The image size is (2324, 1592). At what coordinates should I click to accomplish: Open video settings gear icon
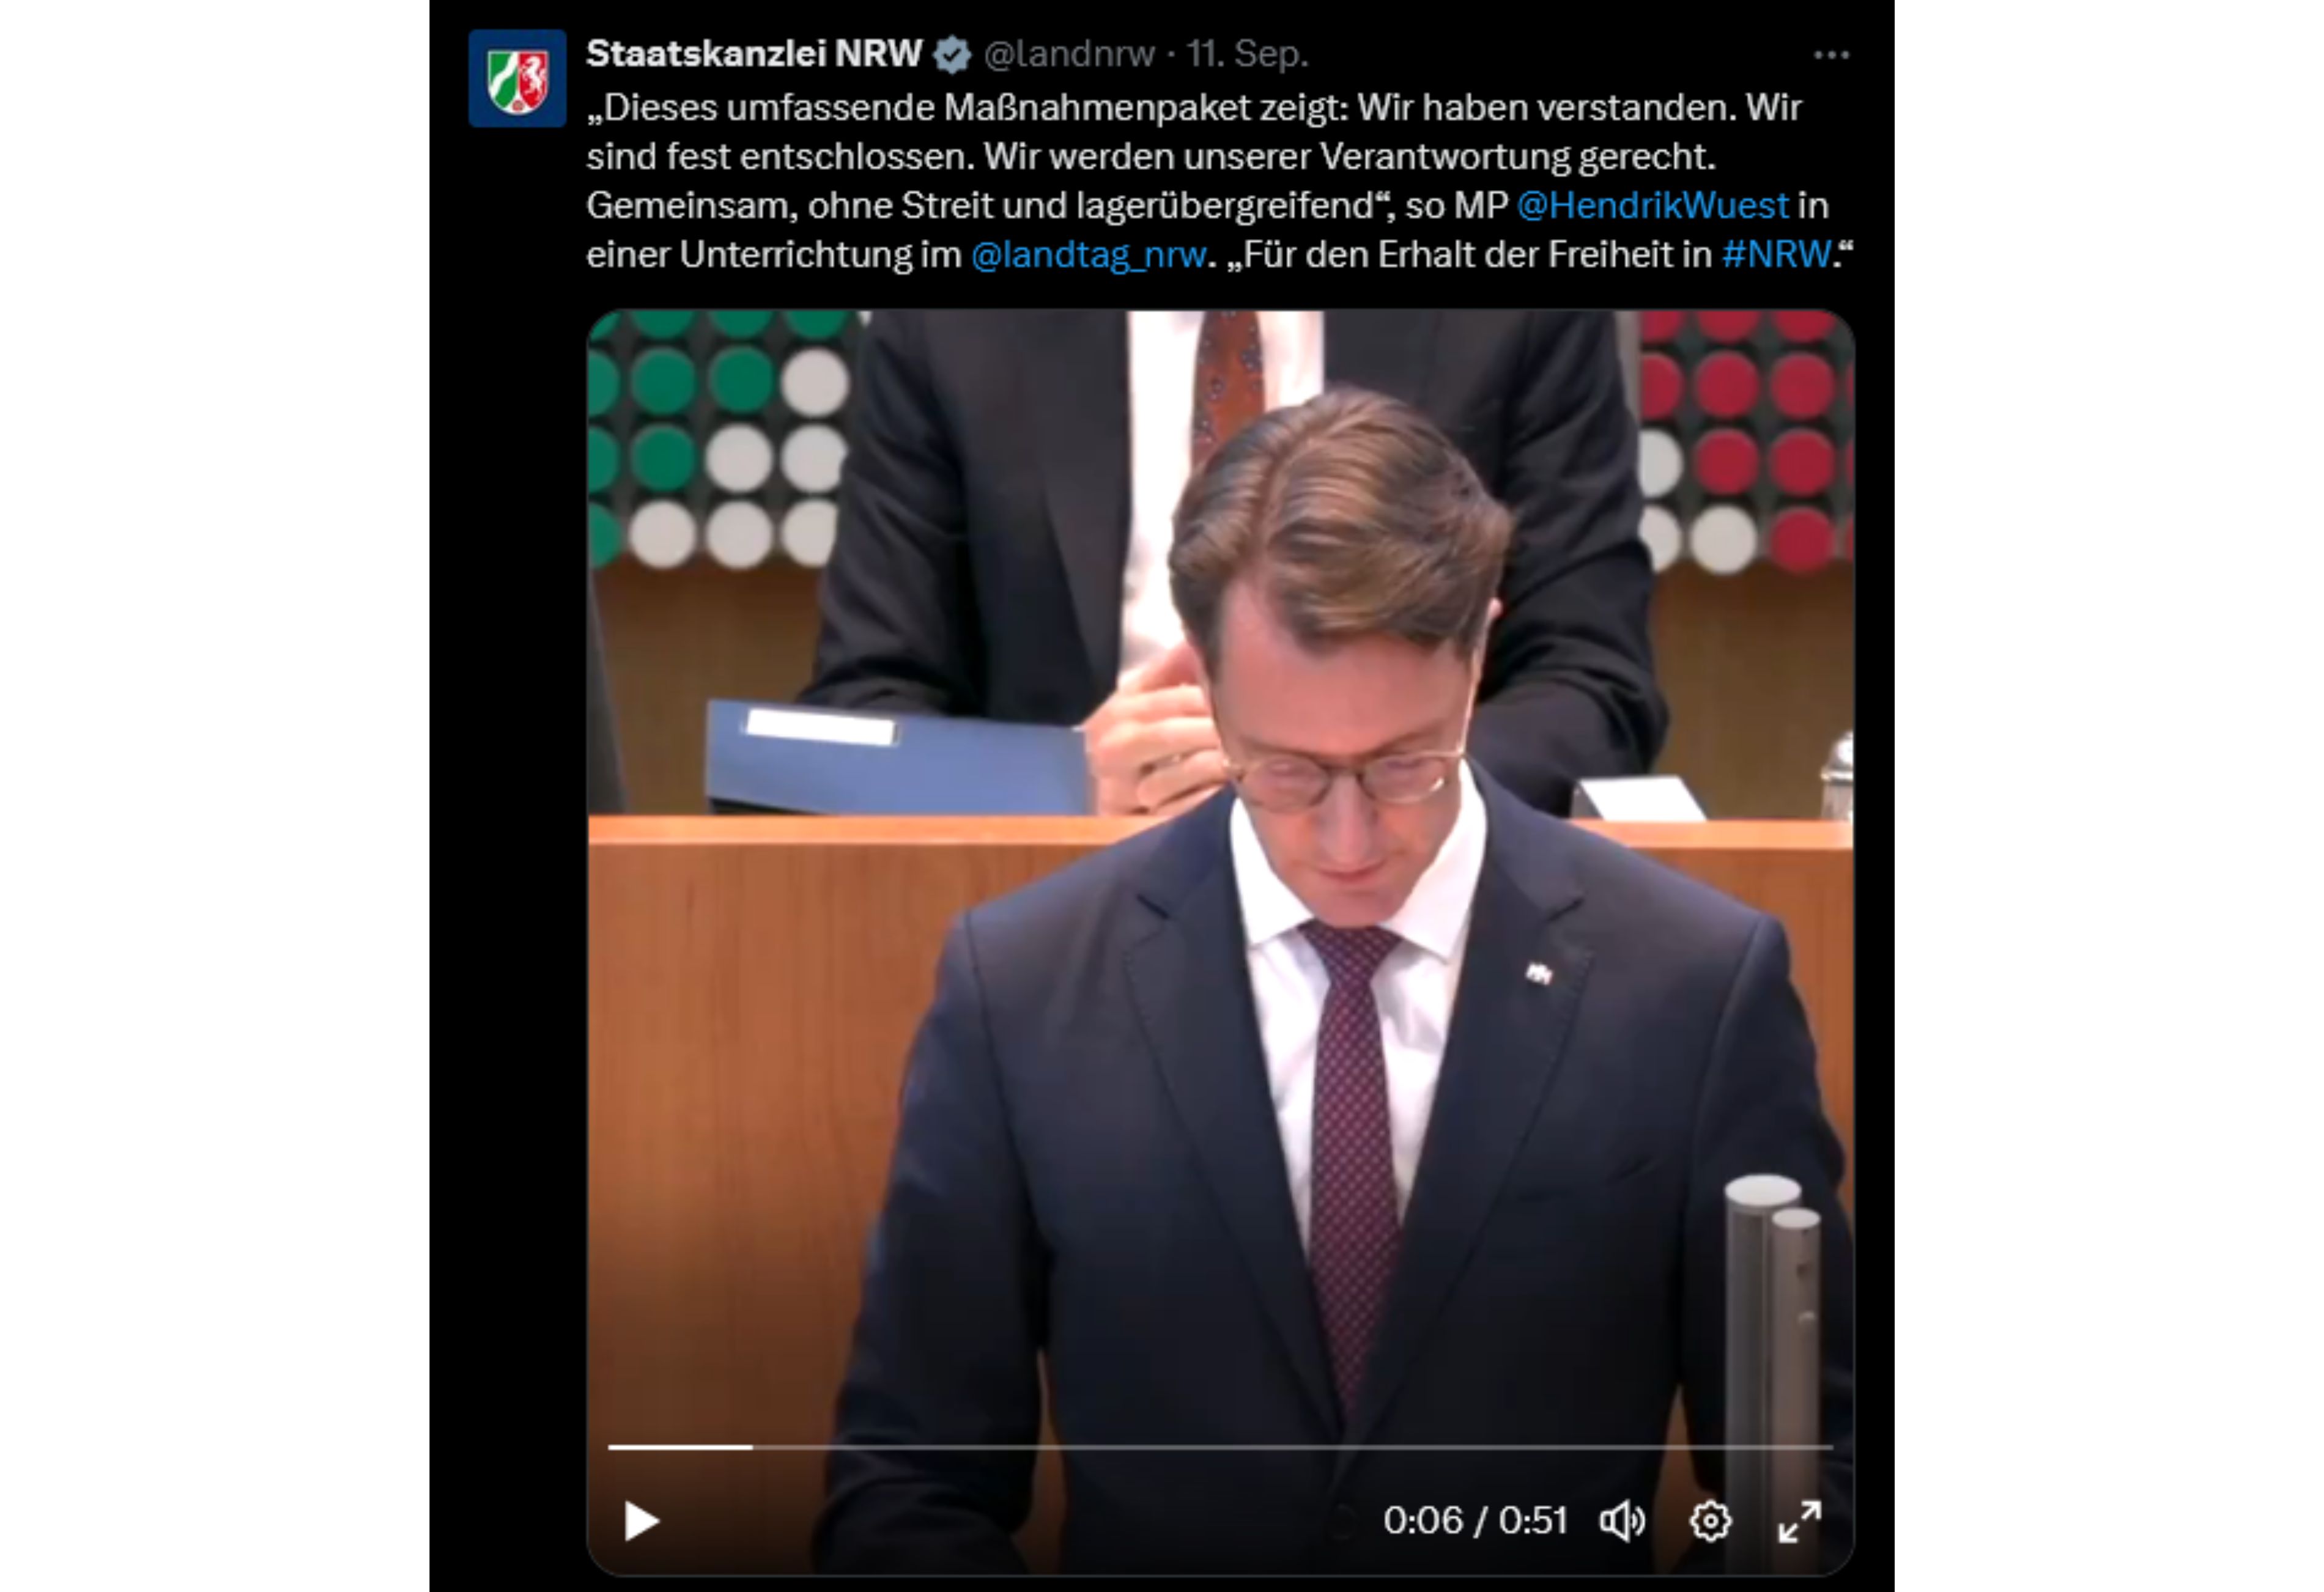(x=1710, y=1521)
